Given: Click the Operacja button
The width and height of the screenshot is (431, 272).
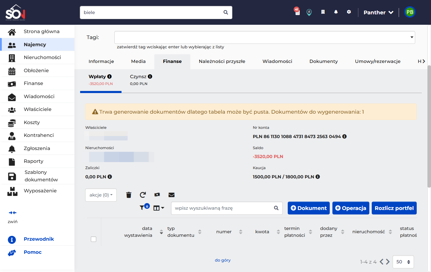Looking at the screenshot, I should (351, 208).
